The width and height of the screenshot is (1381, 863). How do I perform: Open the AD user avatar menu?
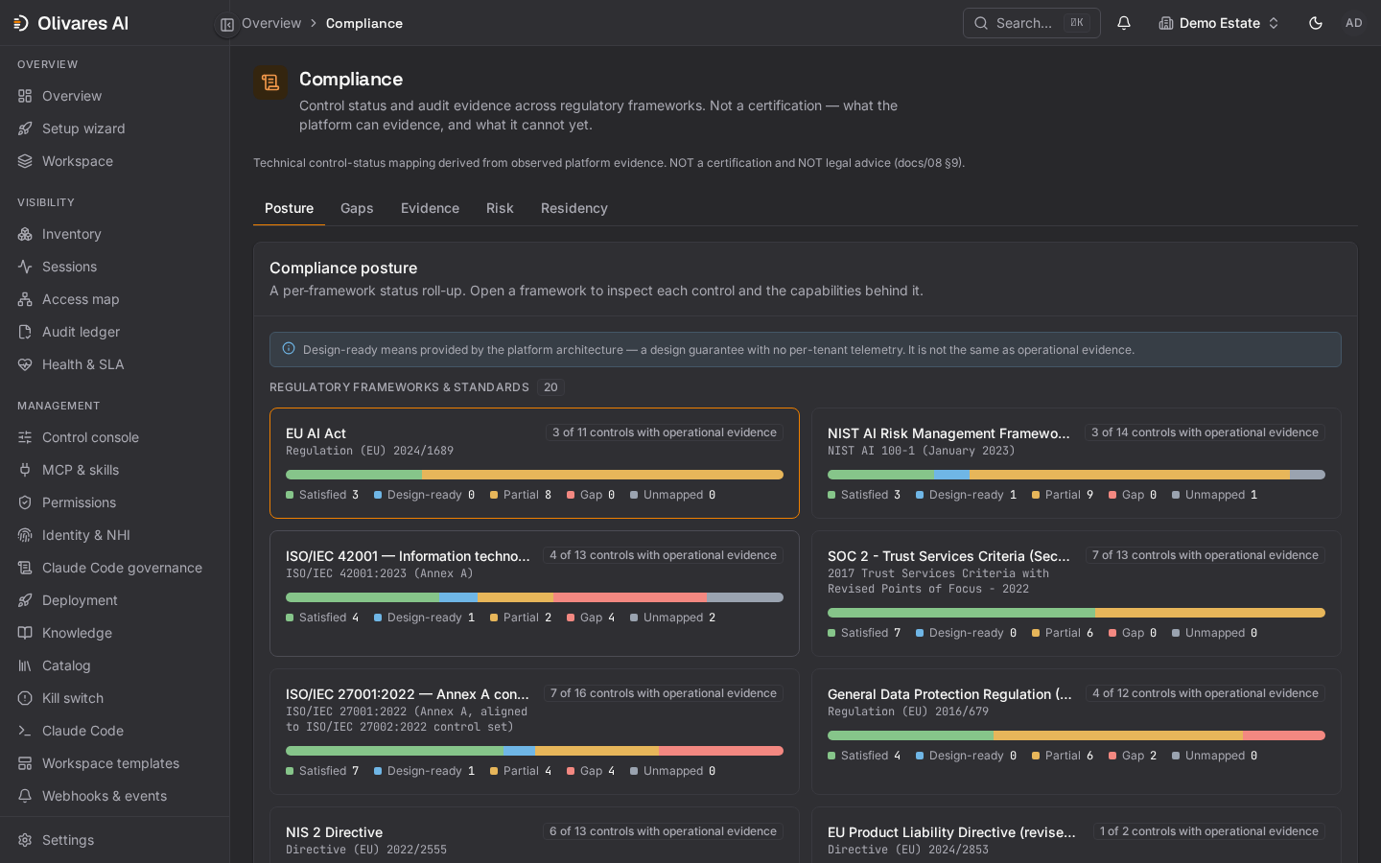[x=1354, y=23]
